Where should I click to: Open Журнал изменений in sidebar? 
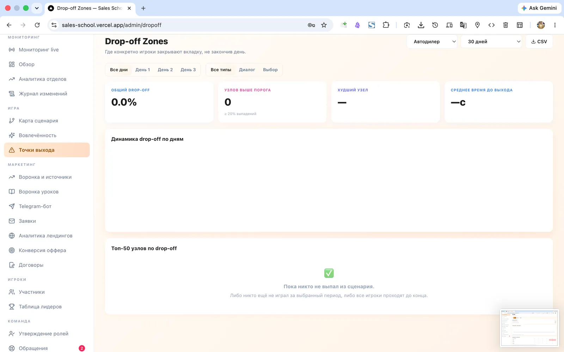pos(47,94)
